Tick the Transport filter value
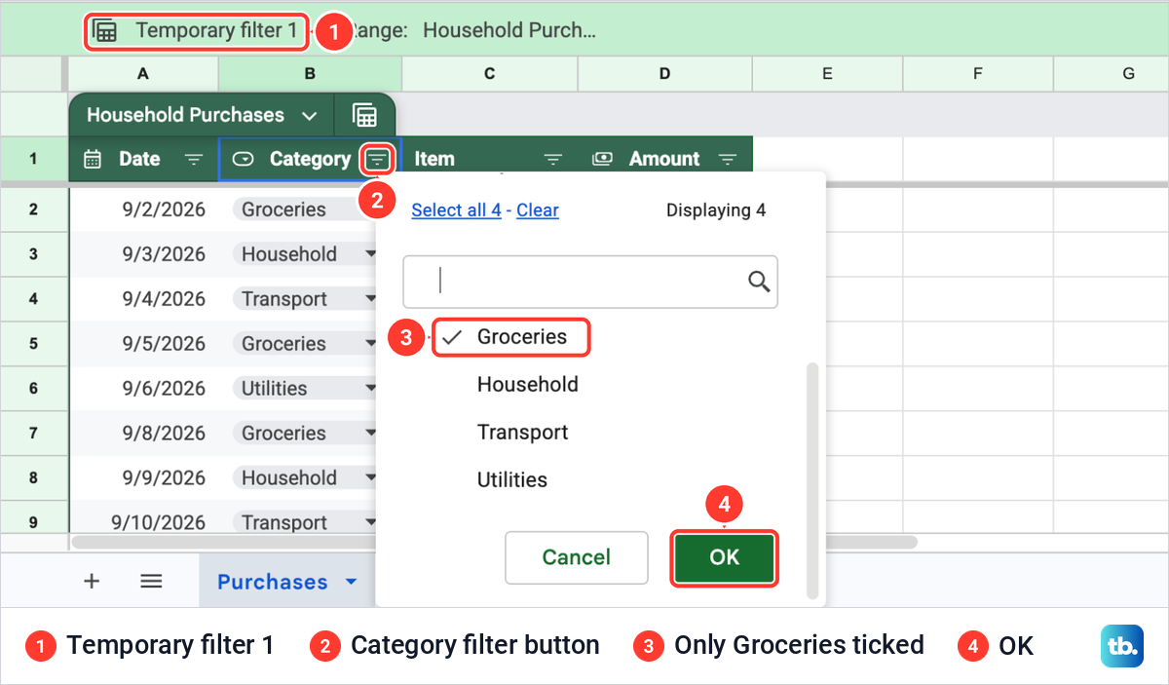Viewport: 1169px width, 685px height. [x=522, y=433]
